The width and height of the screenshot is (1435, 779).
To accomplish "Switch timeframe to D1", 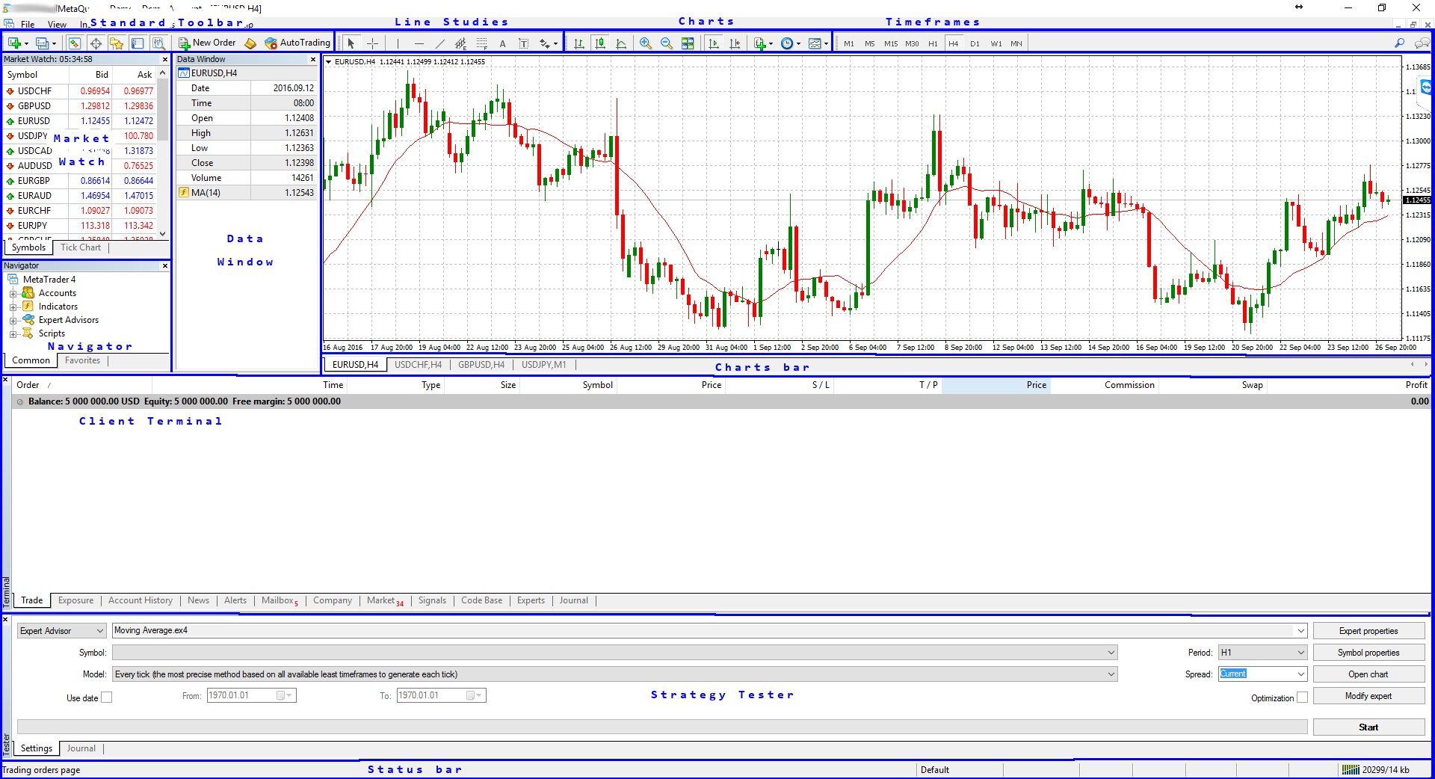I will point(975,43).
